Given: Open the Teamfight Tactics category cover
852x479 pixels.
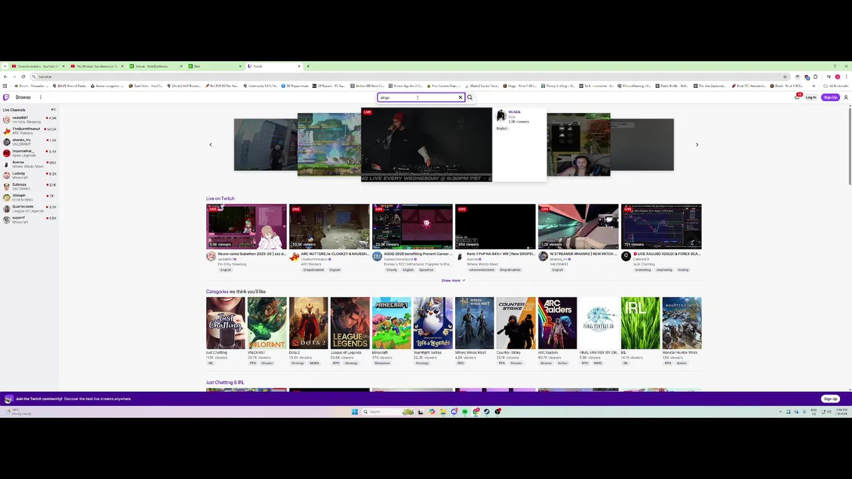Looking at the screenshot, I should point(433,323).
